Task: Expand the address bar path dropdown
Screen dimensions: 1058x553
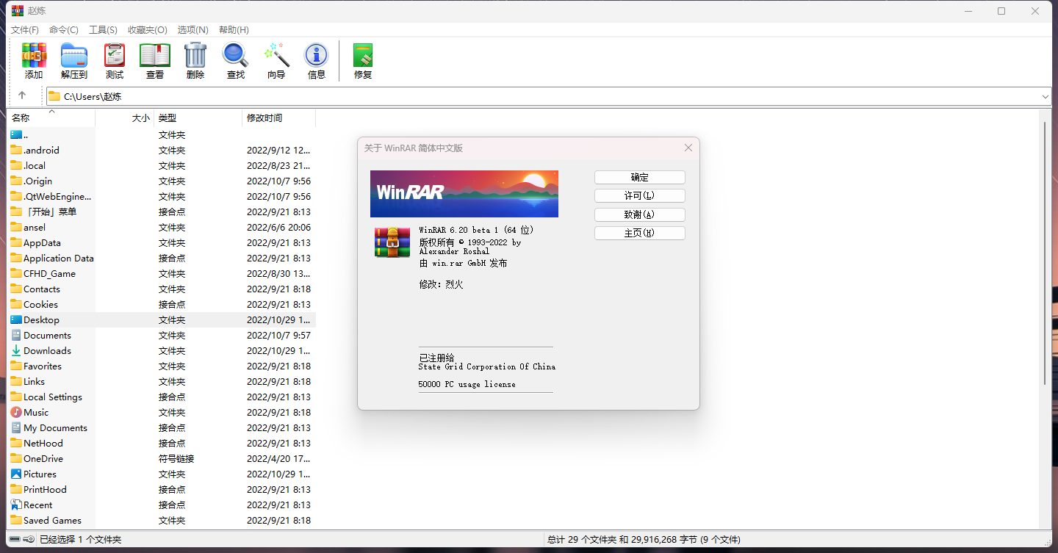Action: [1046, 96]
